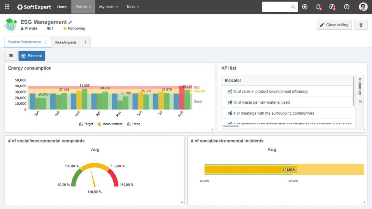This screenshot has height=209, width=372.
Task: Click the notifications bell icon
Action: point(318,7)
